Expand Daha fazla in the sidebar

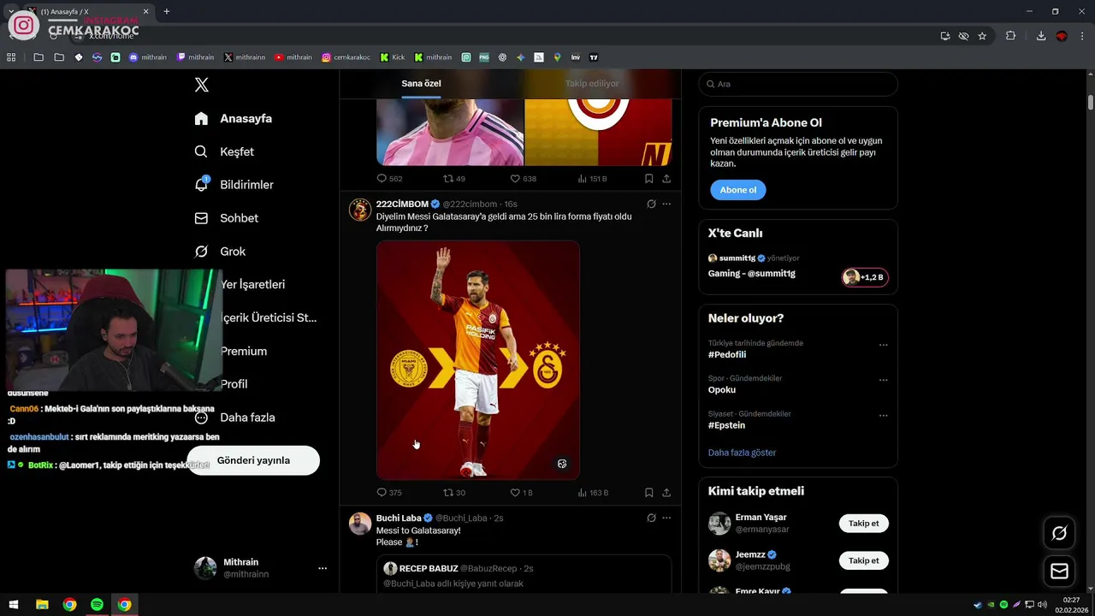click(234, 418)
